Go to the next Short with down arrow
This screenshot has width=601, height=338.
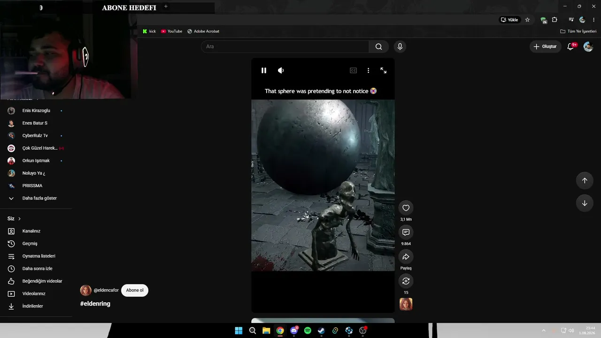(x=585, y=203)
